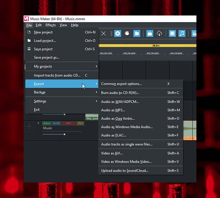Choose Save project as...
Viewport: 220px width, 198px height.
(x=62, y=58)
